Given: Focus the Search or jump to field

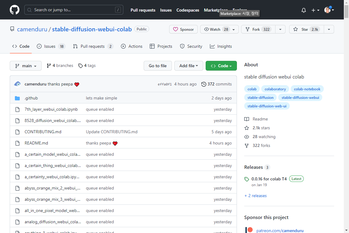Looking at the screenshot, I should click(74, 10).
